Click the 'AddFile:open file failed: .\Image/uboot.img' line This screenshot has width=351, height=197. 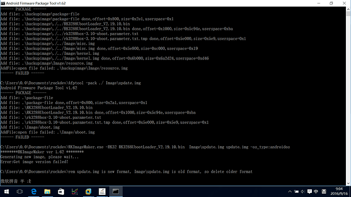(x=47, y=133)
